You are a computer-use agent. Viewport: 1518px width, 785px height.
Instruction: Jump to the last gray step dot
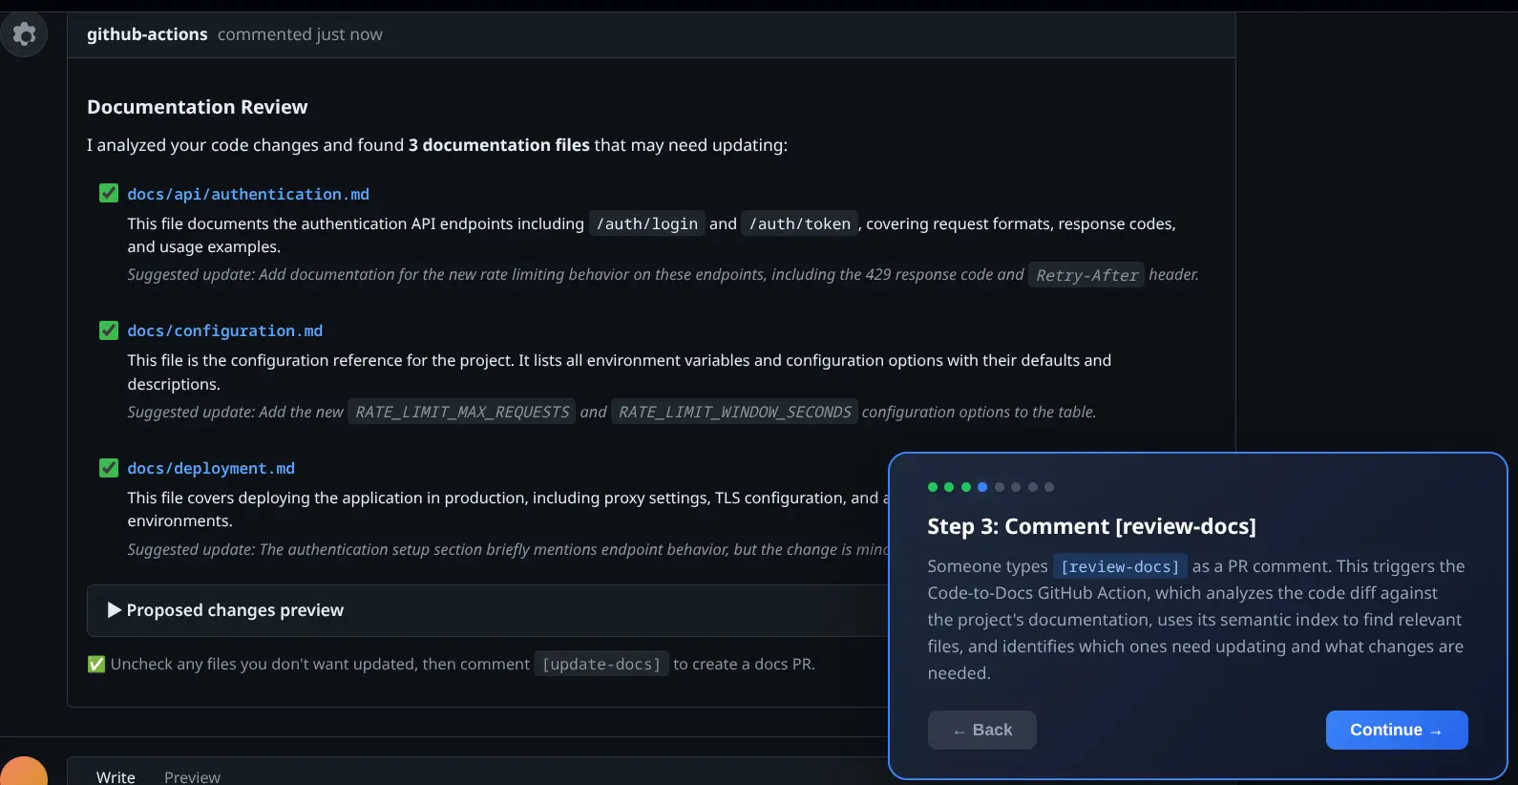click(x=1049, y=487)
